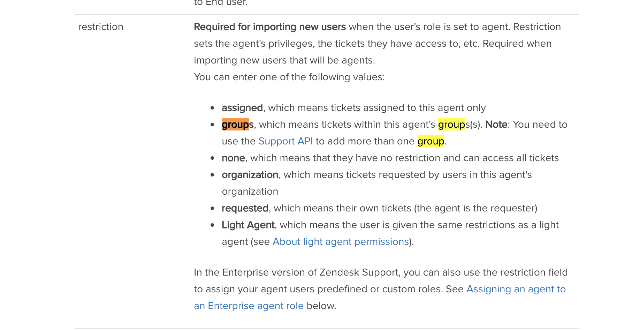
Task: Click "You can enter one of the following values:"
Action: (x=289, y=77)
